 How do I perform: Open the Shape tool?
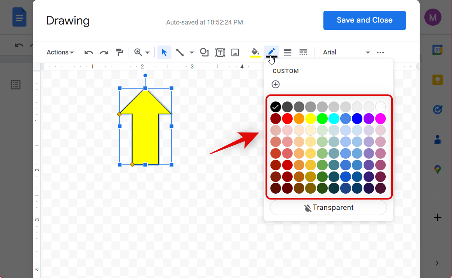205,52
